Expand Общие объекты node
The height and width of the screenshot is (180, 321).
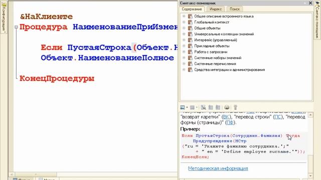point(184,28)
